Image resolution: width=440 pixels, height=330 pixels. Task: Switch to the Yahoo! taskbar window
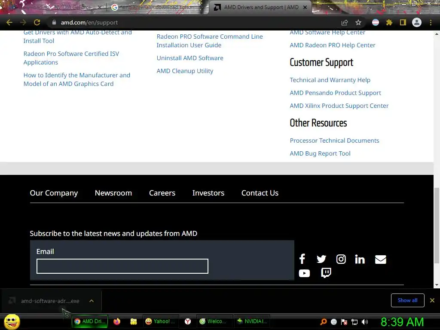[x=161, y=321]
